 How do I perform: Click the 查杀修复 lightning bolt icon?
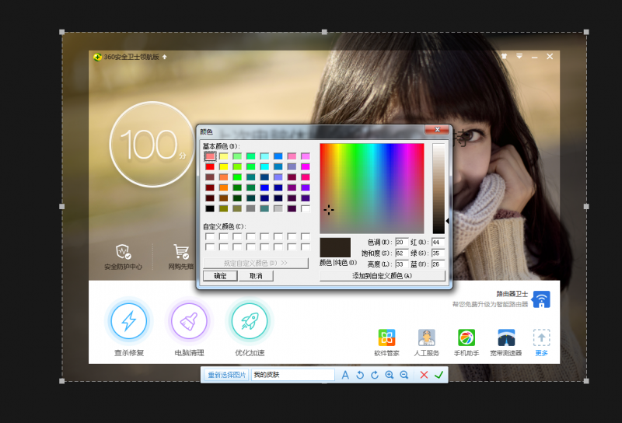tap(128, 320)
